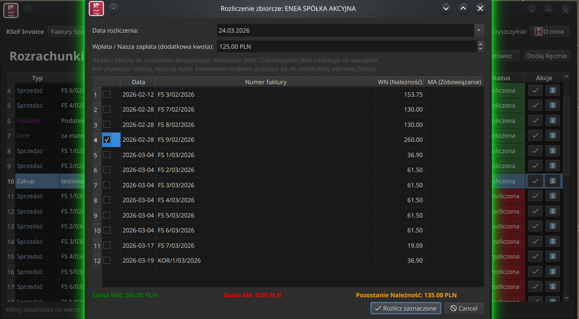Viewport: 579px width, 319px height.
Task: Click the WN (Należność) column header
Action: 400,82
